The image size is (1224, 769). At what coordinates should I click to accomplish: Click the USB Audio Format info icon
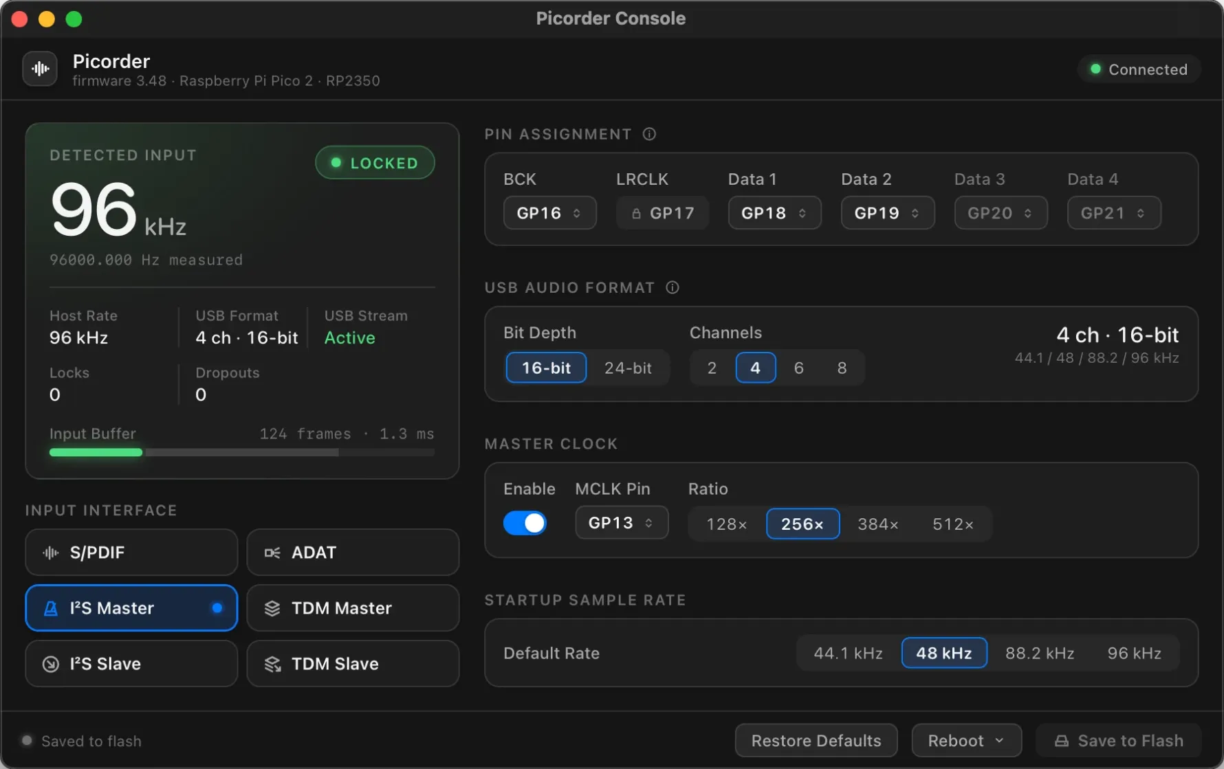pyautogui.click(x=673, y=287)
